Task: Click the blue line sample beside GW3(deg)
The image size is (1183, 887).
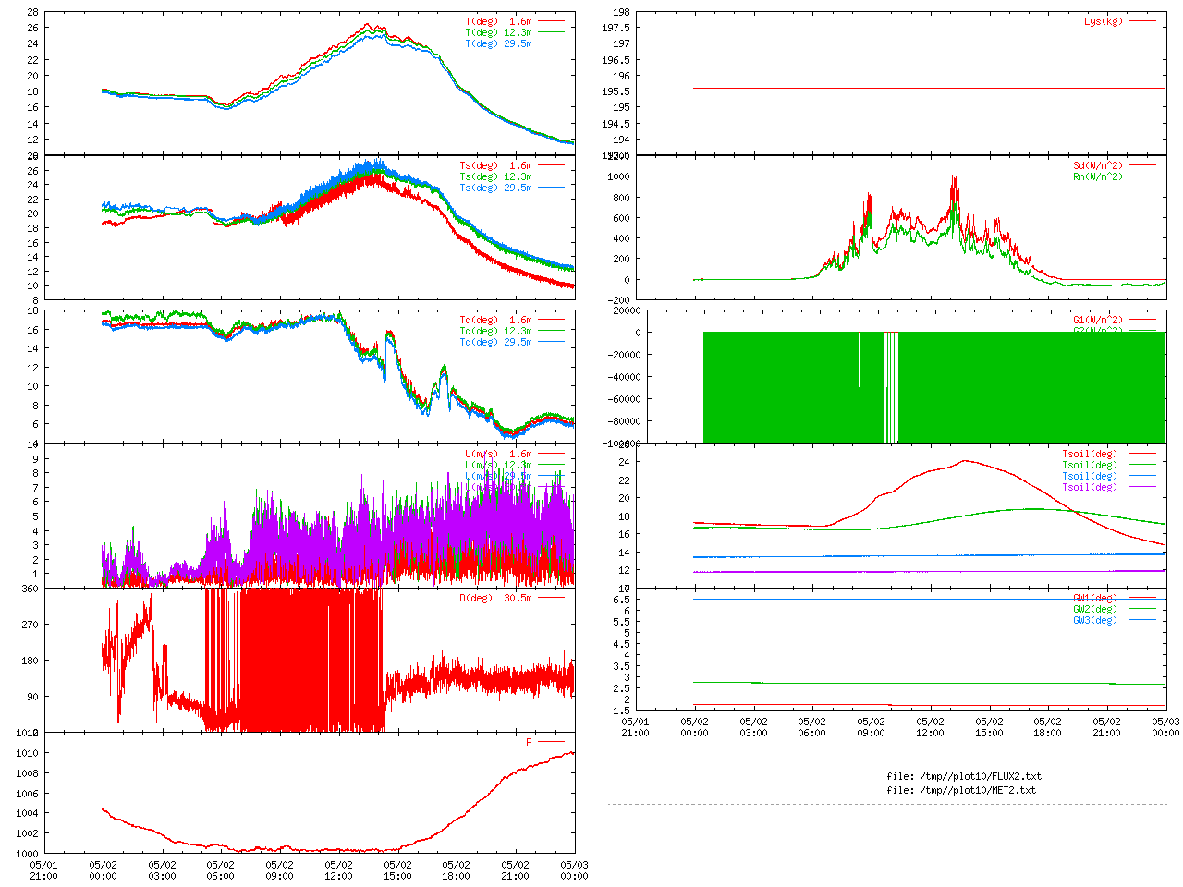Action: point(1142,620)
